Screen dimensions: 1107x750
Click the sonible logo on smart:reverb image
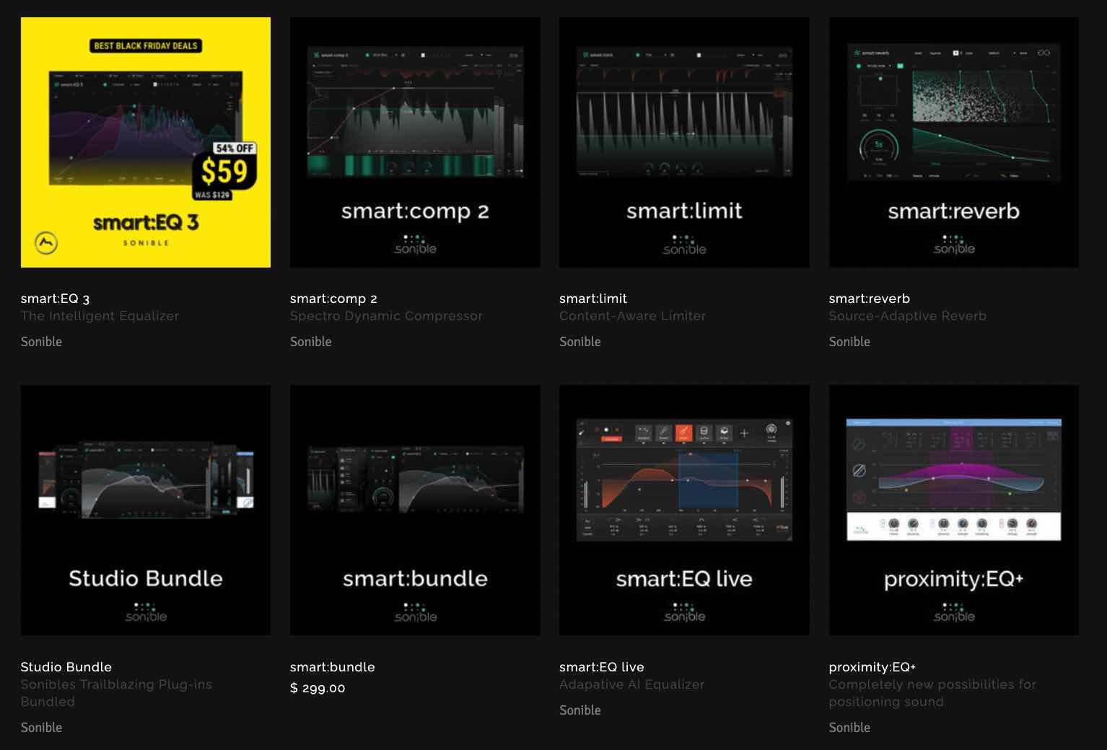(953, 245)
